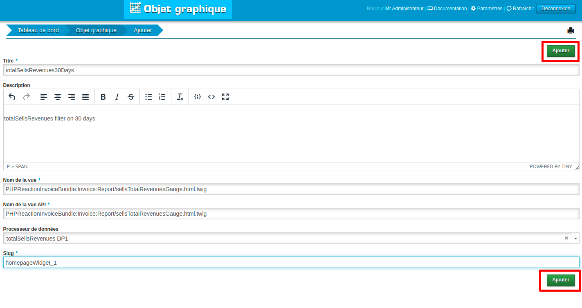Justify the description text

[85, 97]
